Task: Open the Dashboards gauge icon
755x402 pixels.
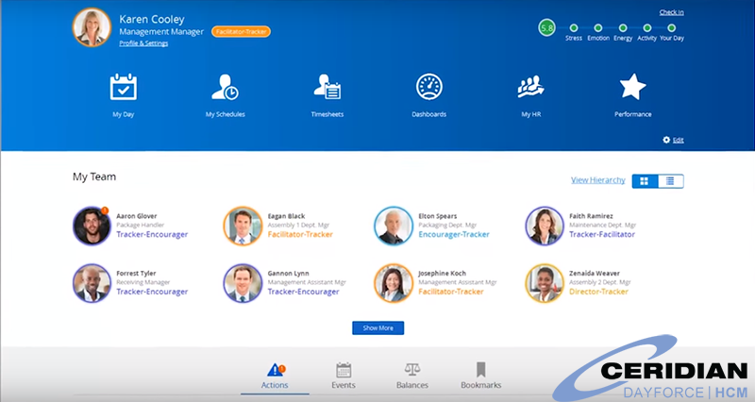Action: pos(428,88)
